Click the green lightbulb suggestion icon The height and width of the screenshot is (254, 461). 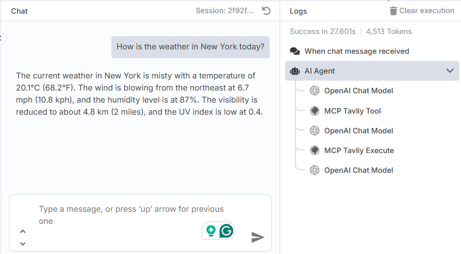point(211,231)
